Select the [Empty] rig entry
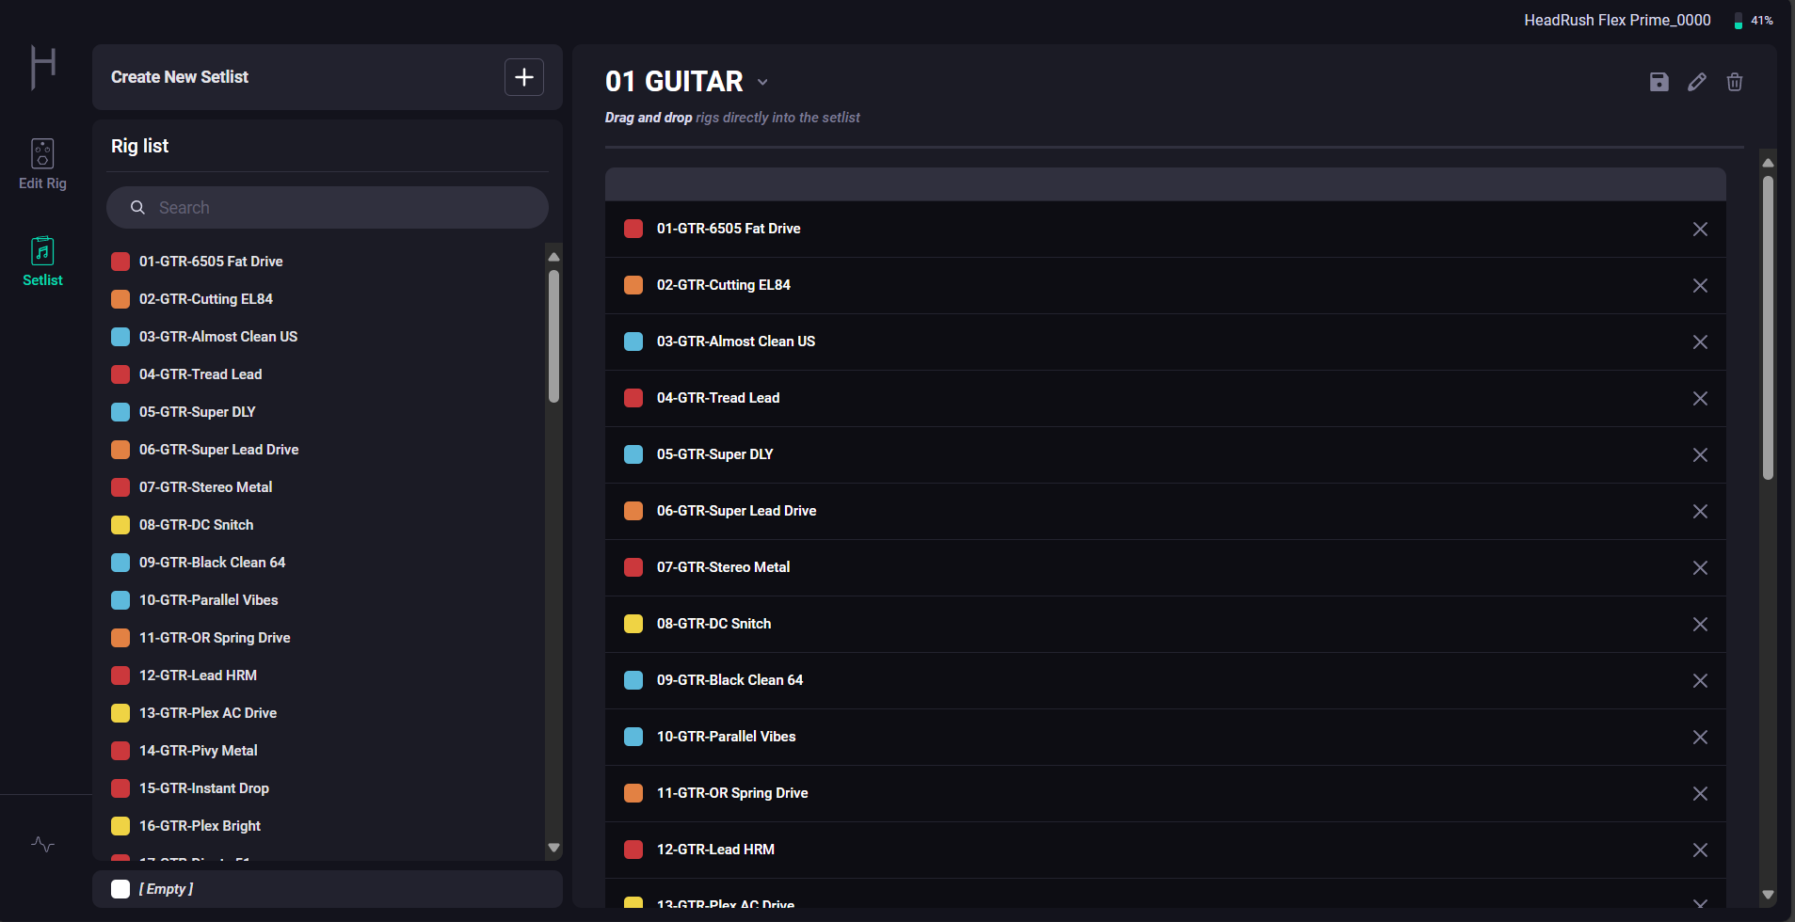This screenshot has width=1795, height=922. pos(166,889)
